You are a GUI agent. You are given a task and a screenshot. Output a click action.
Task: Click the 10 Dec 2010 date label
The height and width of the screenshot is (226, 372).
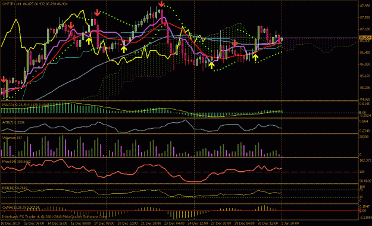point(10,224)
